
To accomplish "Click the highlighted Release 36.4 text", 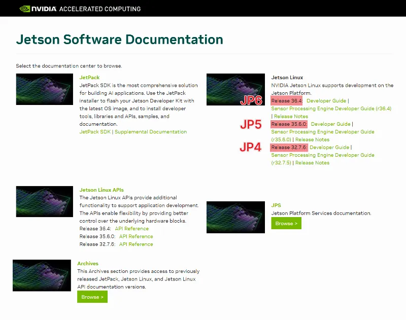I will (287, 100).
